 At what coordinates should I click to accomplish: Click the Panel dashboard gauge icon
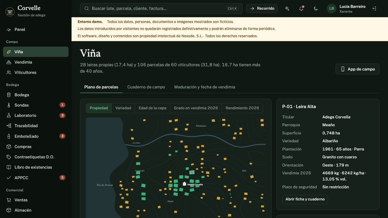[9, 30]
